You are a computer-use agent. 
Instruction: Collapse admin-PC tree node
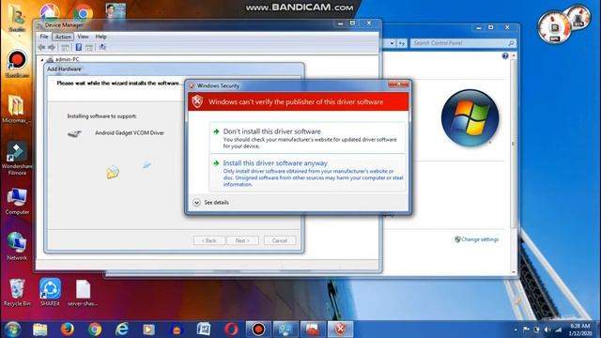point(42,60)
